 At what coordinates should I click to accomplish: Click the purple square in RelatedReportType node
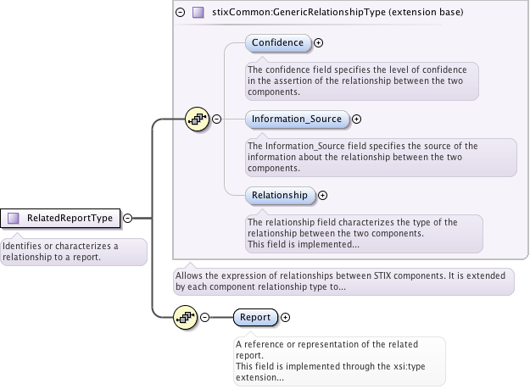coord(13,218)
